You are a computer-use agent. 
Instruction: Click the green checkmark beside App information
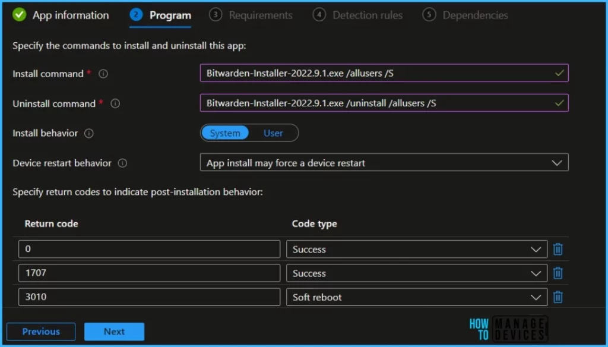tap(19, 15)
